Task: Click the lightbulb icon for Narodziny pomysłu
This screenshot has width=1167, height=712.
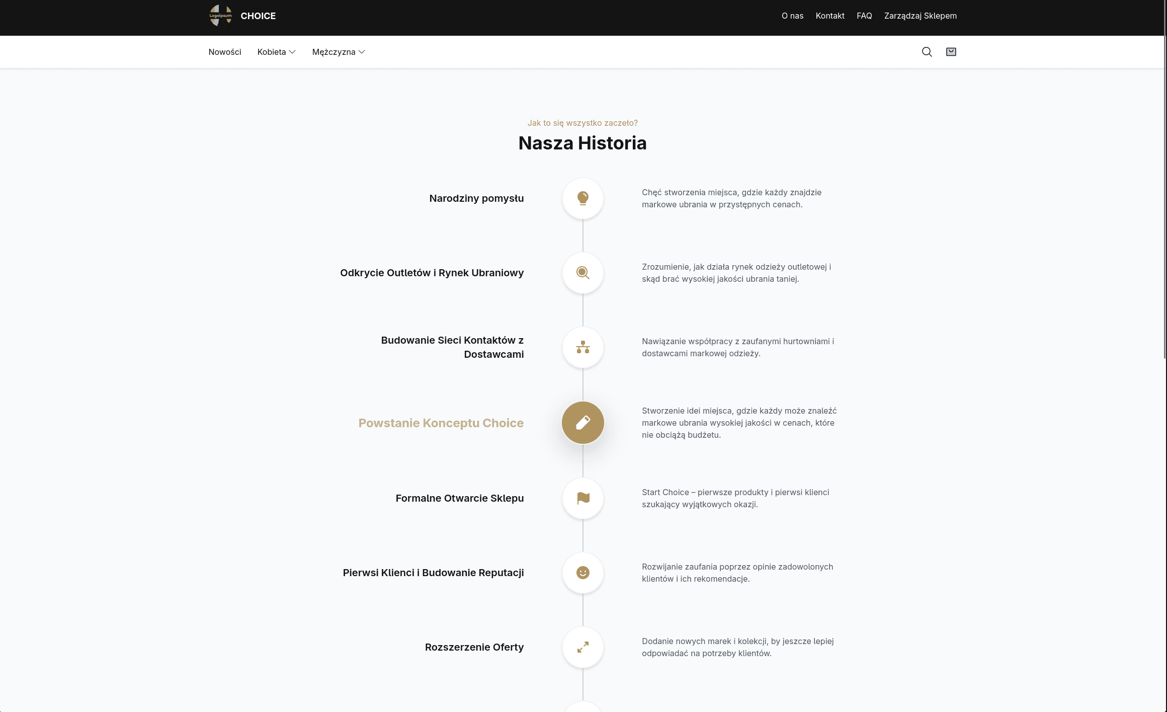Action: [x=582, y=198]
